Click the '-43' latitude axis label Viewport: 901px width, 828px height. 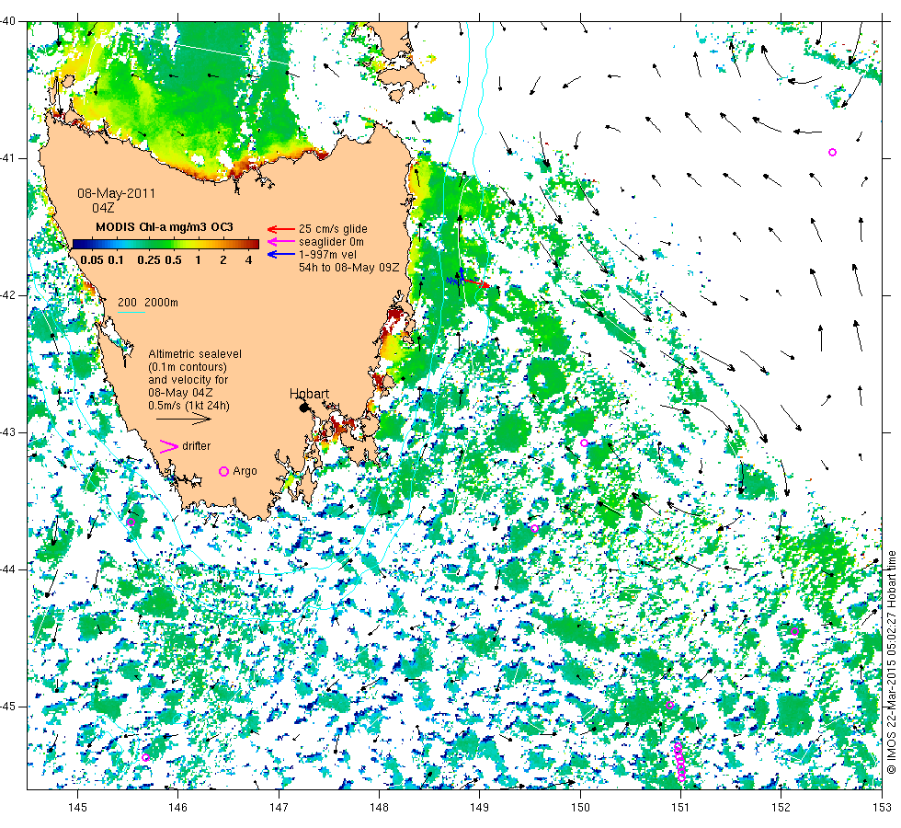pyautogui.click(x=7, y=432)
